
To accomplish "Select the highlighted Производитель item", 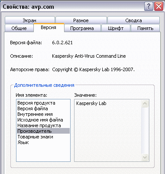I will coord(43,131).
